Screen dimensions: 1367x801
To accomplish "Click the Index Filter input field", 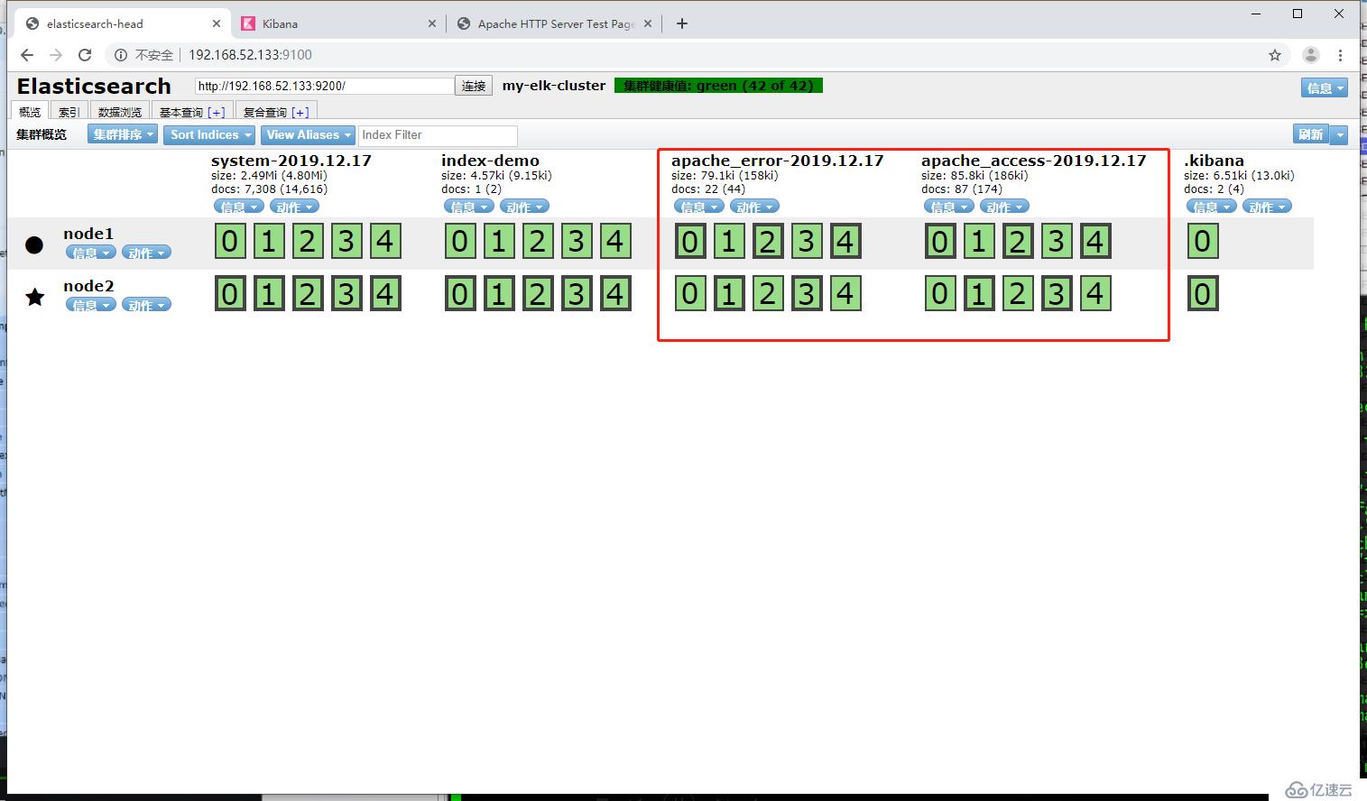I will click(x=438, y=135).
